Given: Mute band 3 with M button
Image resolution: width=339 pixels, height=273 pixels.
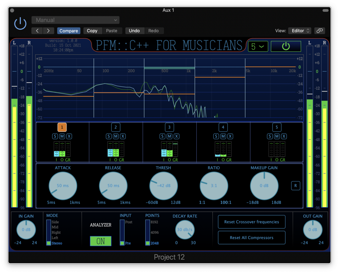Looking at the screenshot, I should coord(169,136).
